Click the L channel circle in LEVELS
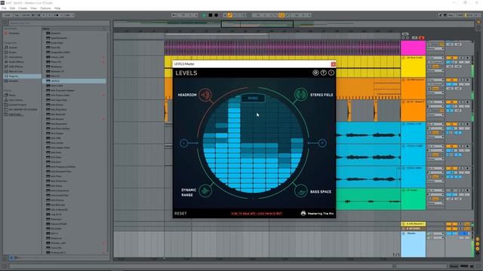This screenshot has width=483, height=271. [x=184, y=143]
